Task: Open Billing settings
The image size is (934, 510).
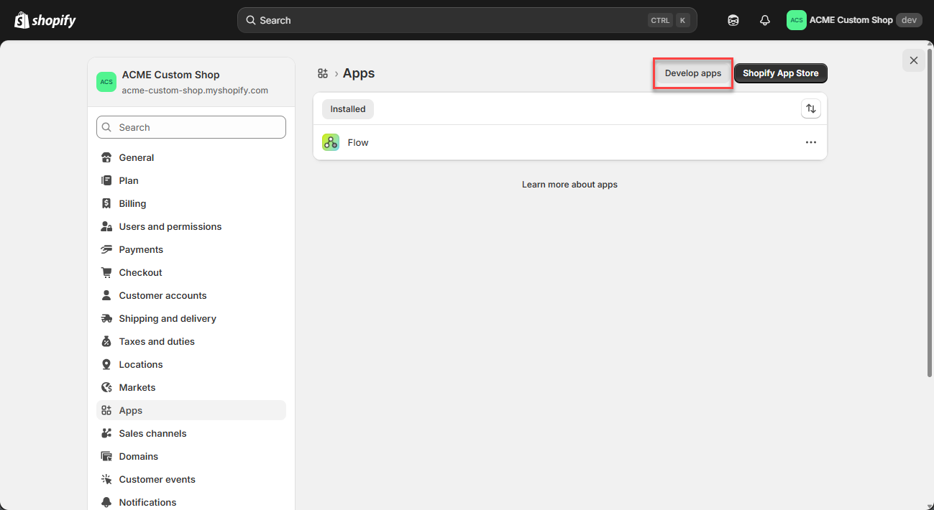Action: (x=191, y=203)
